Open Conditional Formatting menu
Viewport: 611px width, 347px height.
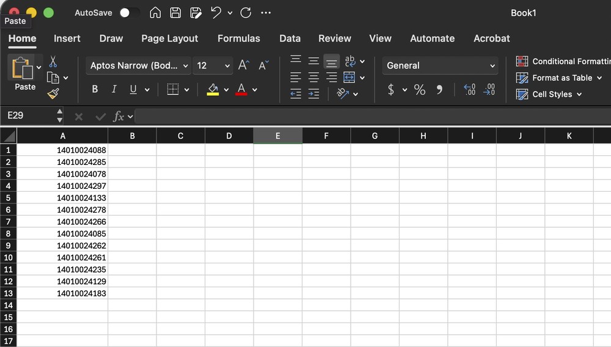[x=562, y=61]
